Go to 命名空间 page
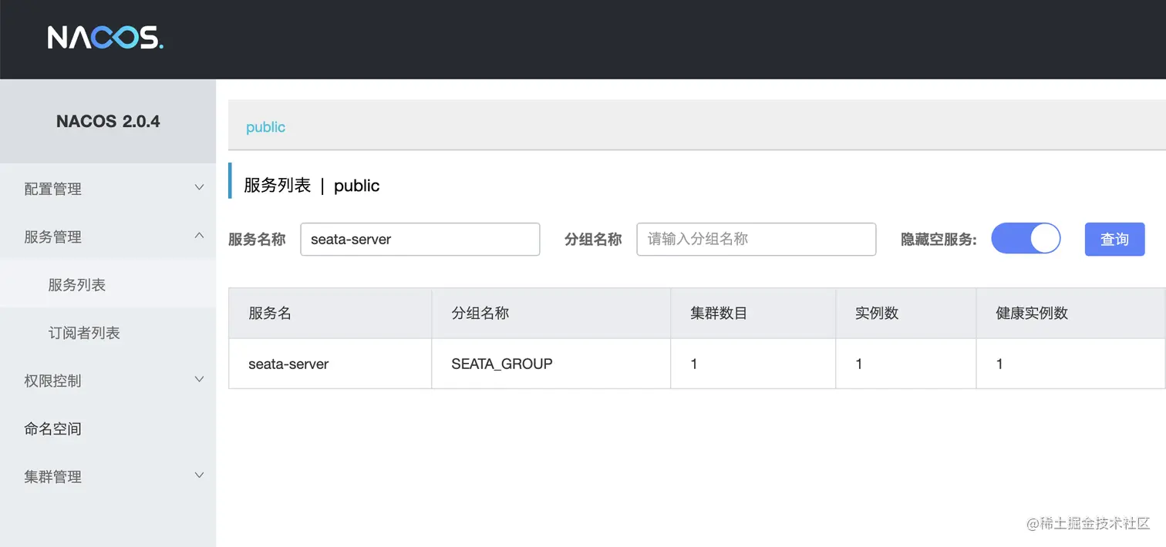 pyautogui.click(x=108, y=428)
